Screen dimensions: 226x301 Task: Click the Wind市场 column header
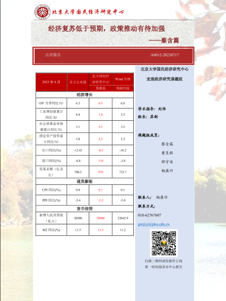[123, 79]
